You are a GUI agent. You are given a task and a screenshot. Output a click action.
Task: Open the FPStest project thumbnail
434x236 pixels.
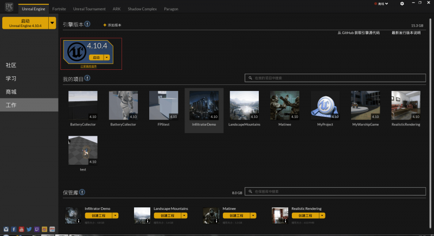pyautogui.click(x=164, y=106)
